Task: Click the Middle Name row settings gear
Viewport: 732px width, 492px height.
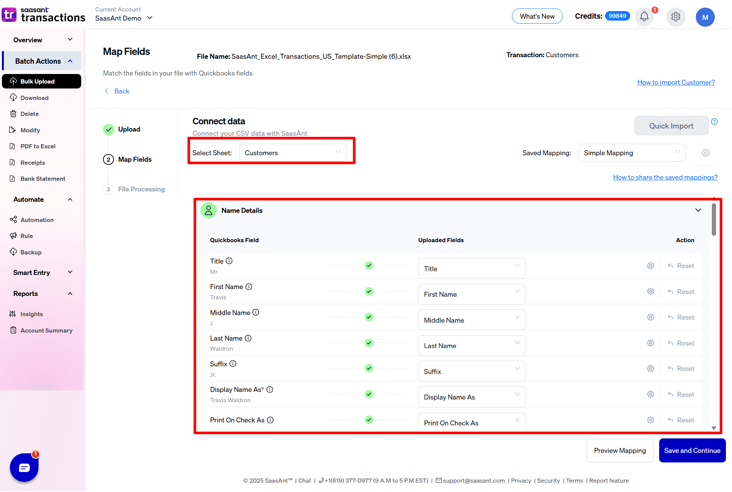Action: (650, 317)
